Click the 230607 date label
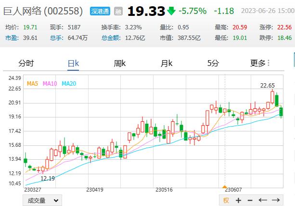 (233, 190)
